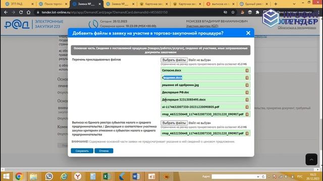Click the Декларация 32313085495.docx file name
Screen dimensions: 323x181
(184, 100)
